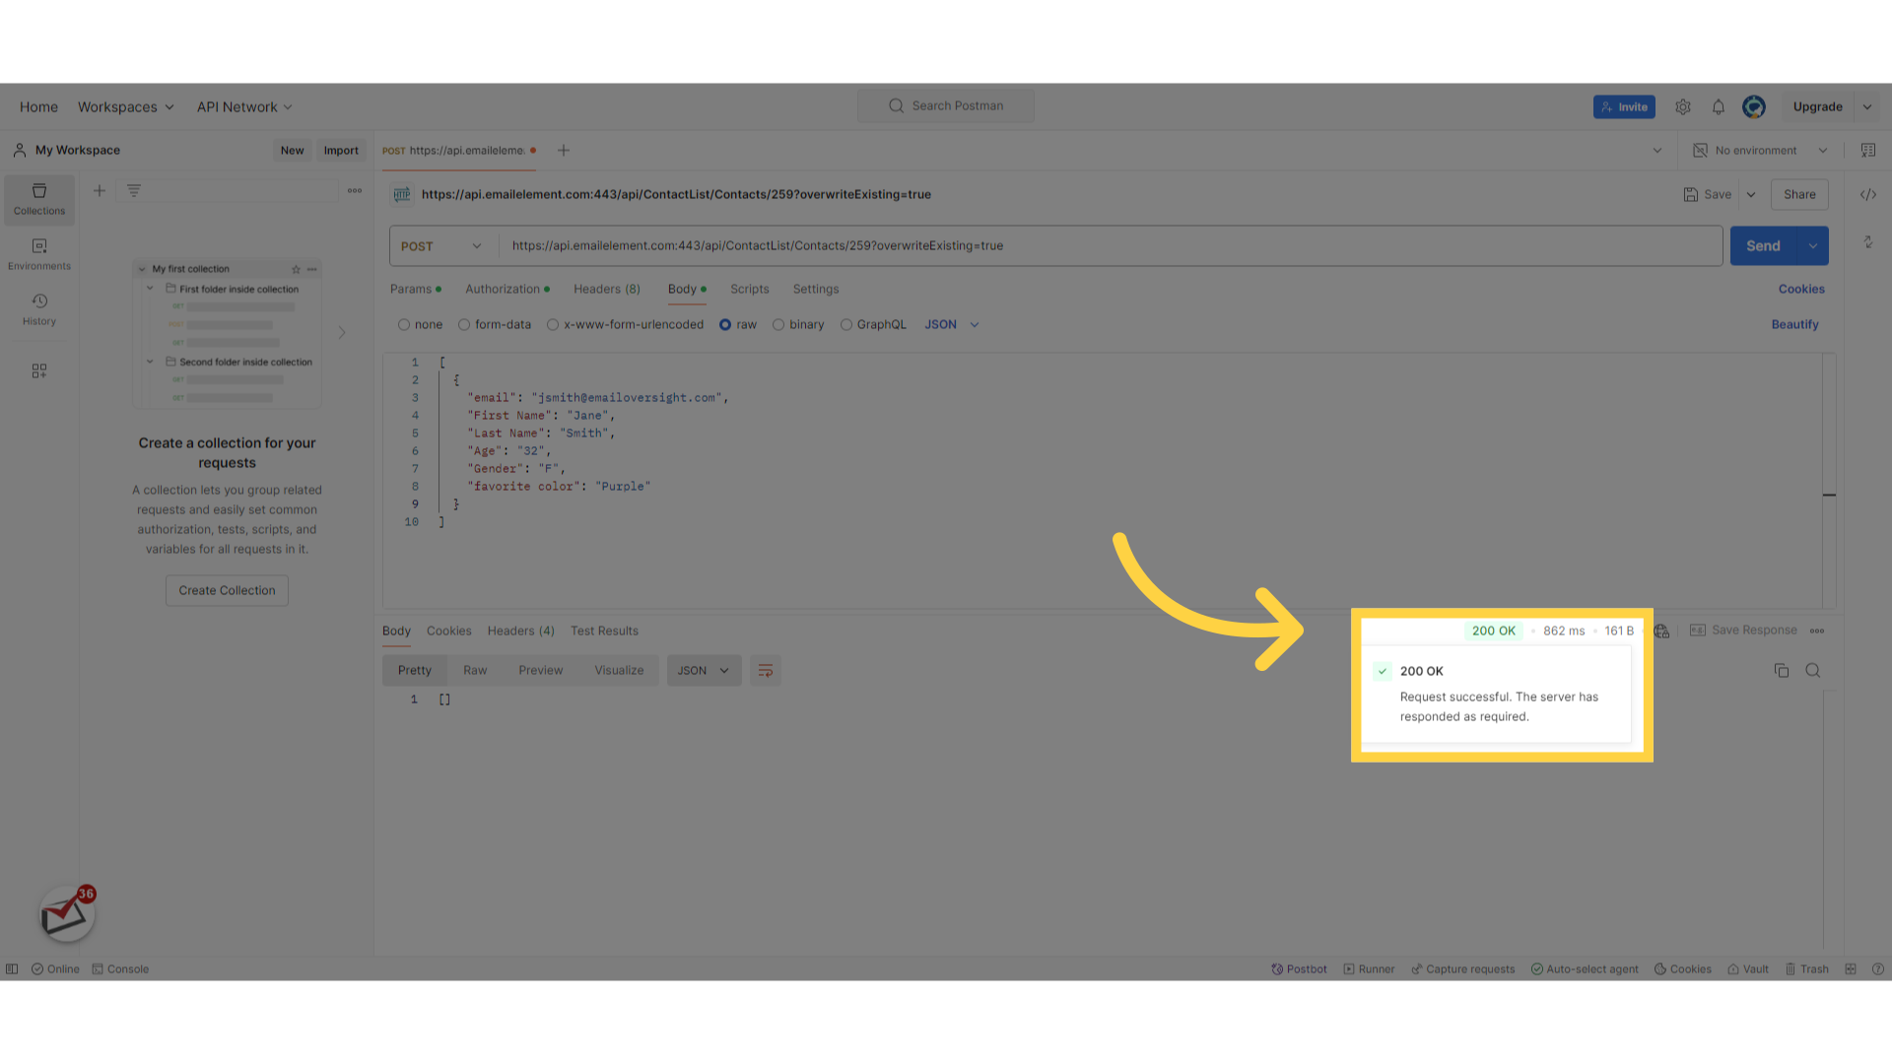1892x1064 pixels.
Task: Click the Invite button
Action: click(1624, 107)
